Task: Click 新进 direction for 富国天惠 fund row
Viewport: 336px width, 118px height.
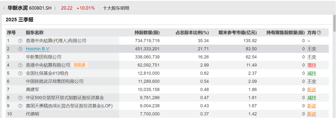Action: pos(312,106)
